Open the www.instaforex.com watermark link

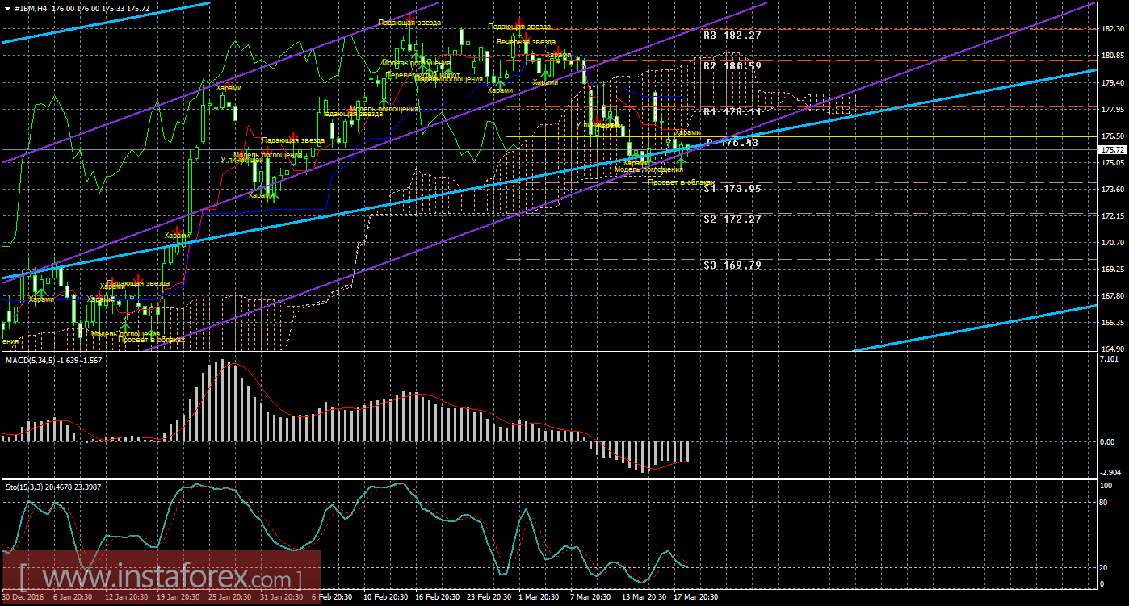(x=160, y=579)
